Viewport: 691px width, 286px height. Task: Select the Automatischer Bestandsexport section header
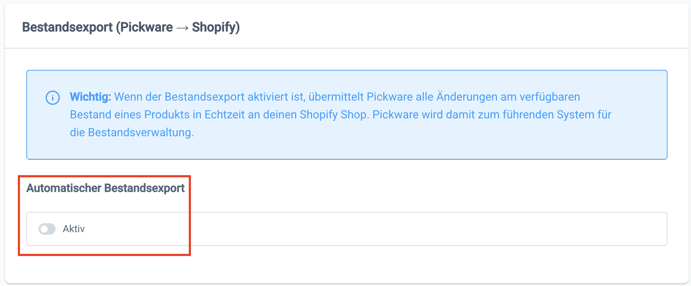click(105, 188)
